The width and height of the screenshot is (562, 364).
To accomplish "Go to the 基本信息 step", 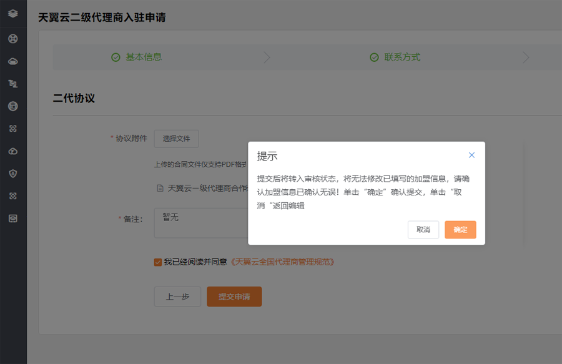I will coord(144,57).
